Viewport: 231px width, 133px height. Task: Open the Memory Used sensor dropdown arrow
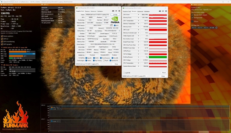coord(138,27)
